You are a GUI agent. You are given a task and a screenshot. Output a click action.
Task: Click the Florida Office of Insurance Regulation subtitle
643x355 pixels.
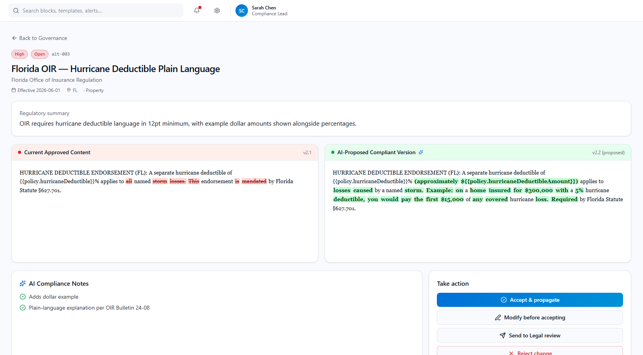[x=57, y=80]
